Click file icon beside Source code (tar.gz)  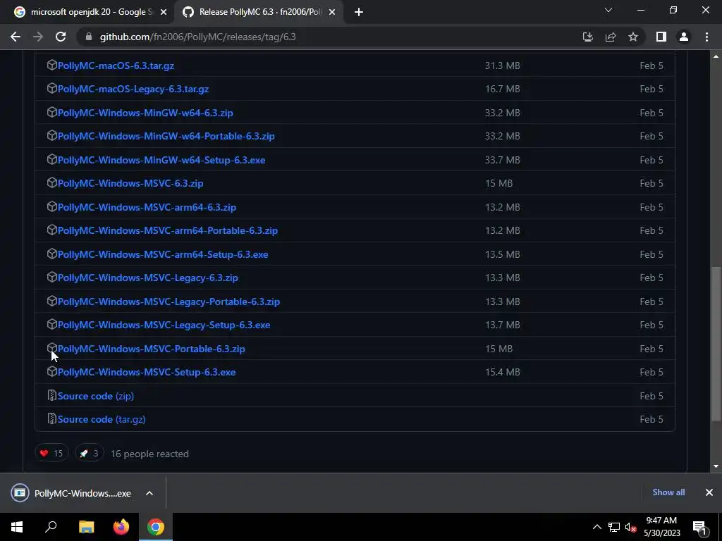52,418
